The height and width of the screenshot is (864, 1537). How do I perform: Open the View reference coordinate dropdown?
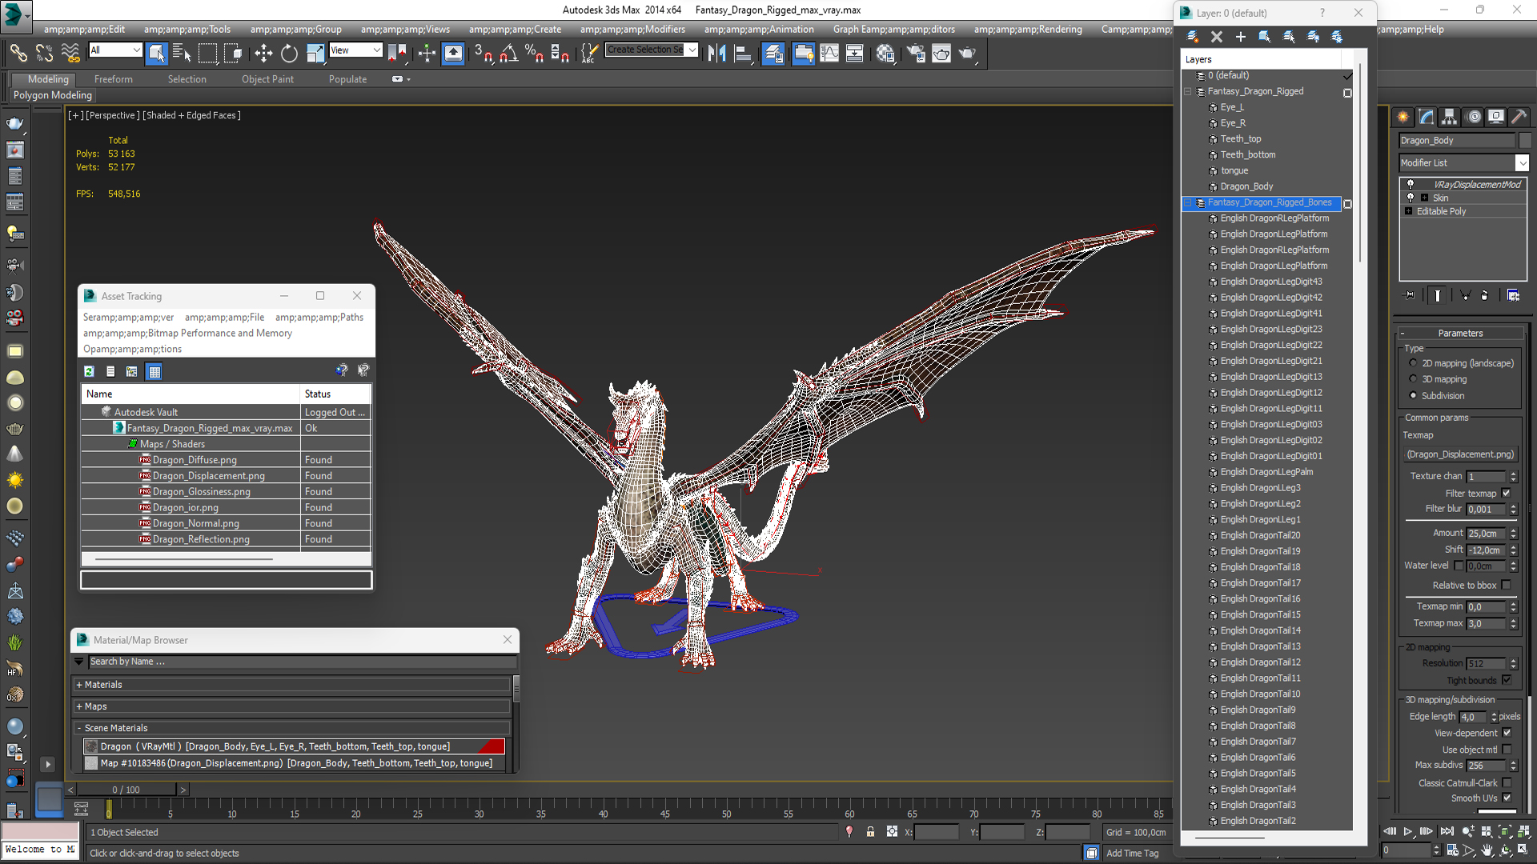click(x=376, y=50)
